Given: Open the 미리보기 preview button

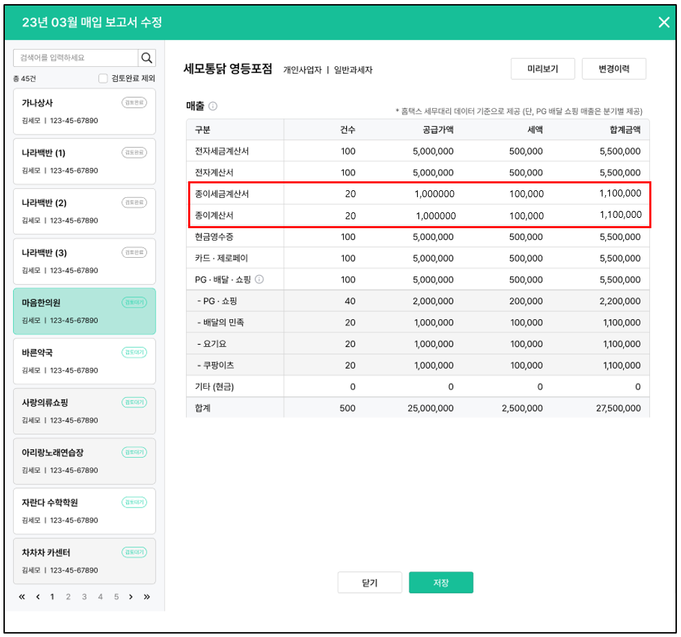Looking at the screenshot, I should pyautogui.click(x=542, y=69).
